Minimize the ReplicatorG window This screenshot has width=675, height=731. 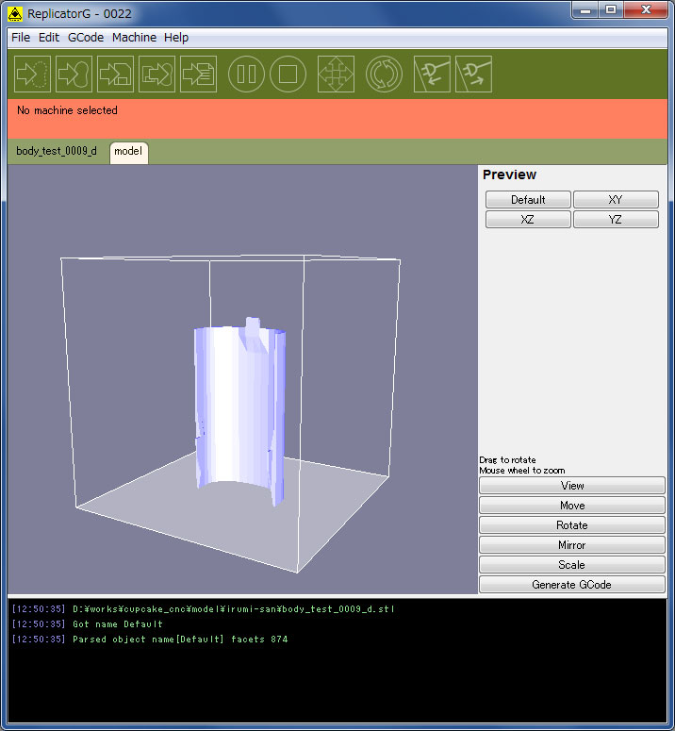tap(585, 9)
